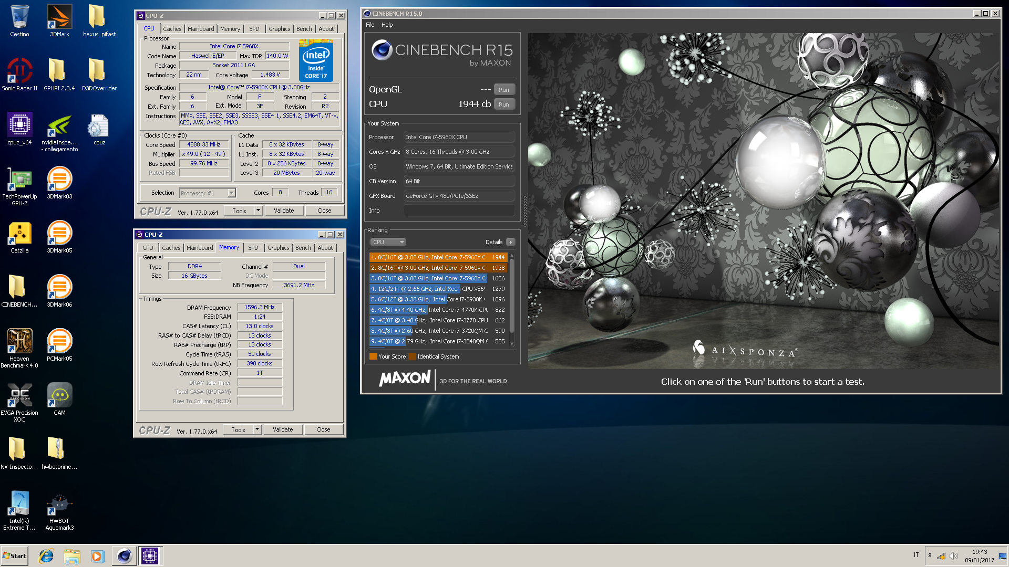Viewport: 1009px width, 567px height.
Task: Select ranking row with 1656 score
Action: click(x=438, y=278)
